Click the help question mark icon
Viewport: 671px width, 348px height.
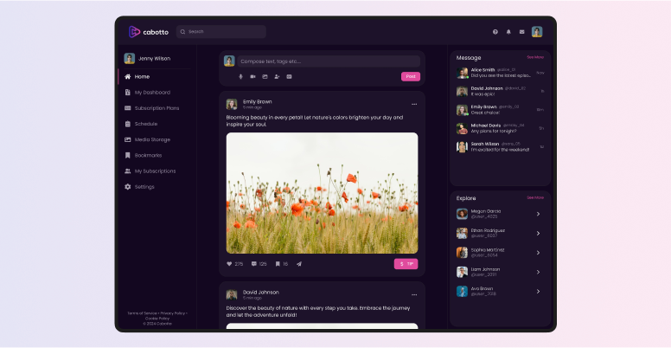(495, 32)
